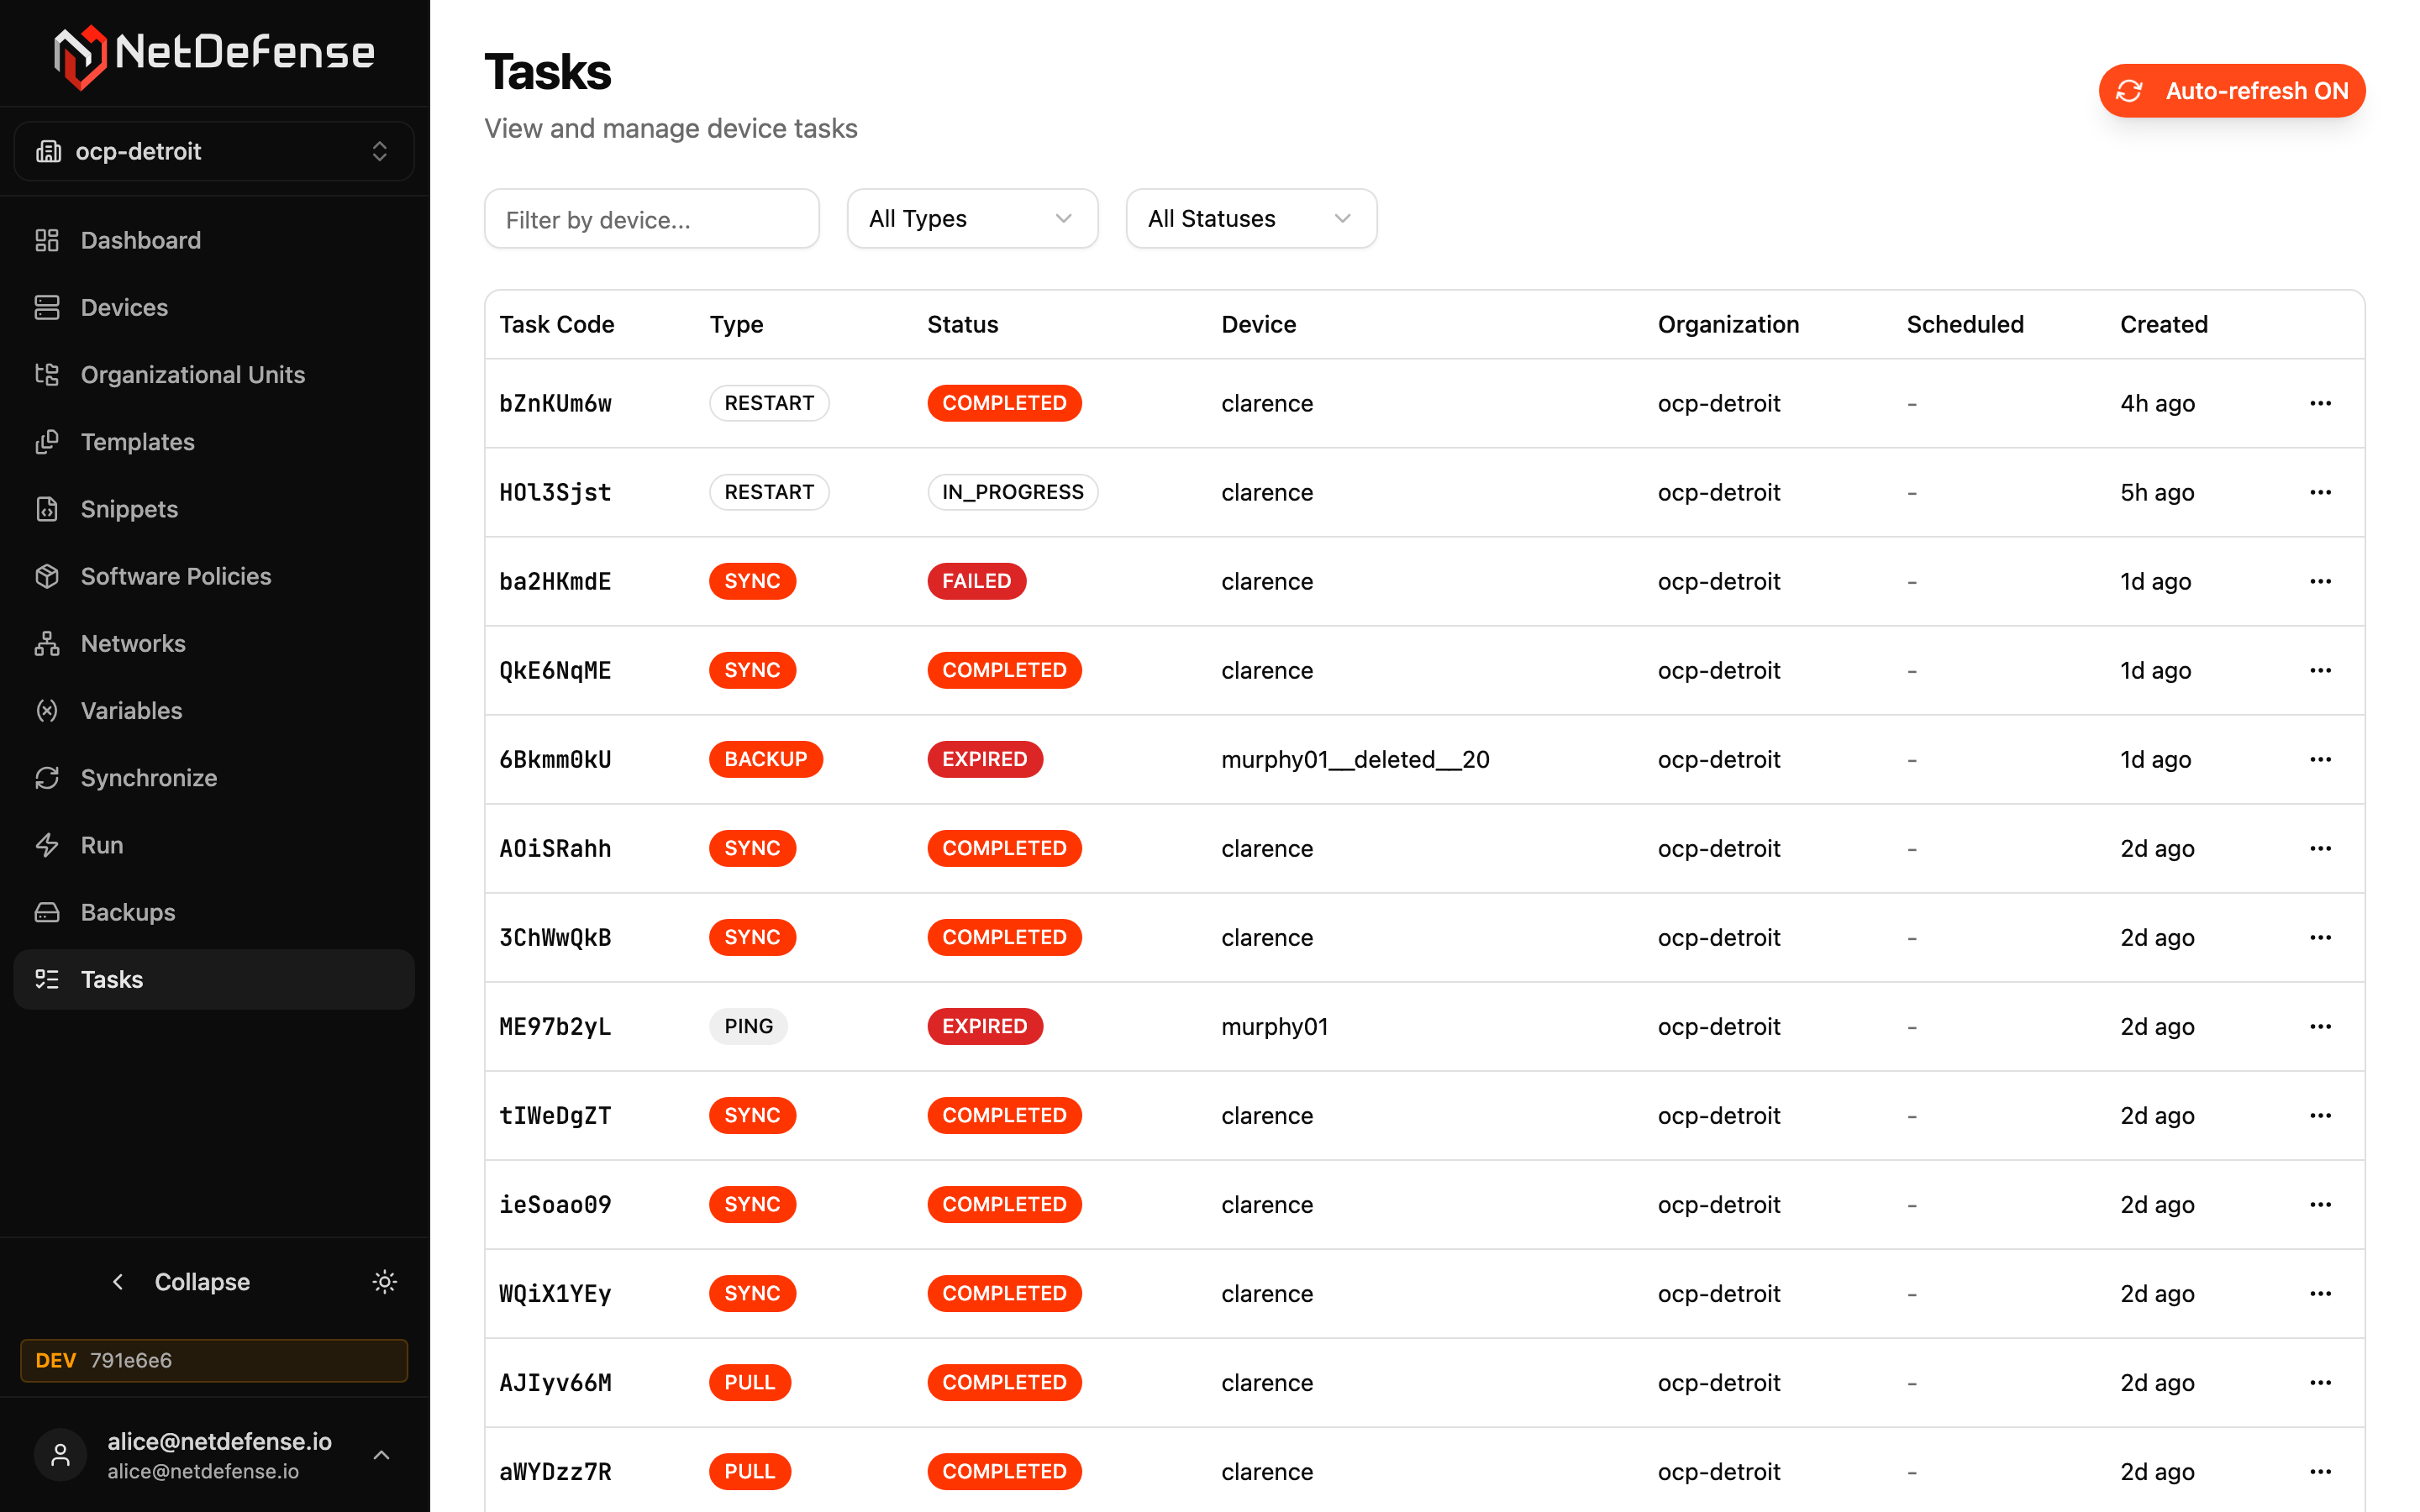Viewport: 2420px width, 1512px height.
Task: Click the Status column header
Action: (962, 324)
